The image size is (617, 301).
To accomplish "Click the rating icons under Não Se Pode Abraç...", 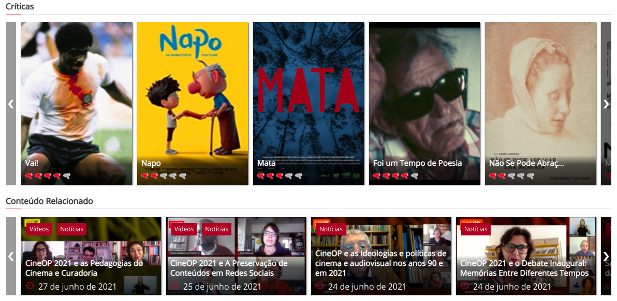I will [x=511, y=176].
